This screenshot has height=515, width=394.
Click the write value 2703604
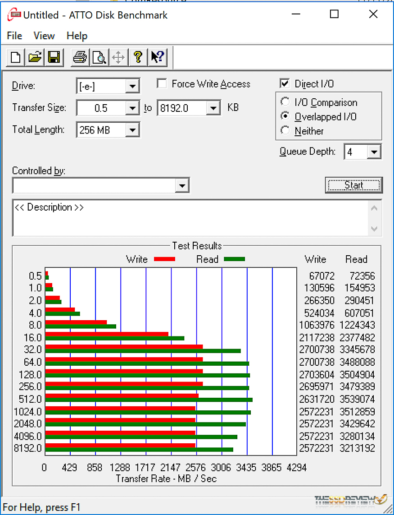[317, 374]
